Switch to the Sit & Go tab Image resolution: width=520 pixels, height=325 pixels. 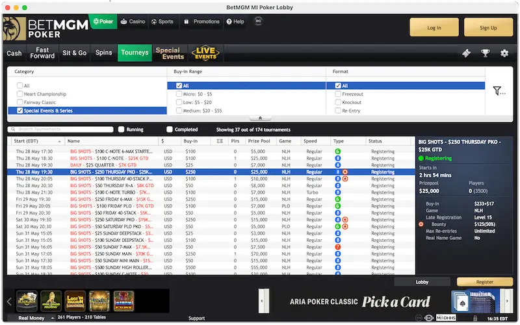pyautogui.click(x=74, y=53)
